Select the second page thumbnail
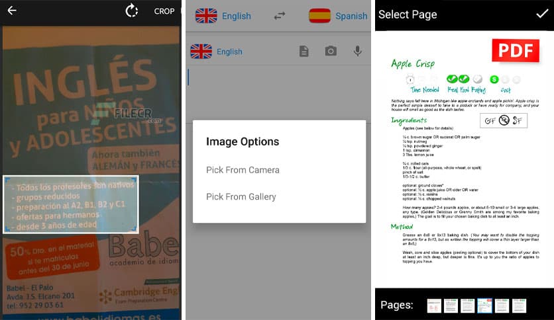Viewport: 554px width, 320px height. pyautogui.click(x=451, y=305)
